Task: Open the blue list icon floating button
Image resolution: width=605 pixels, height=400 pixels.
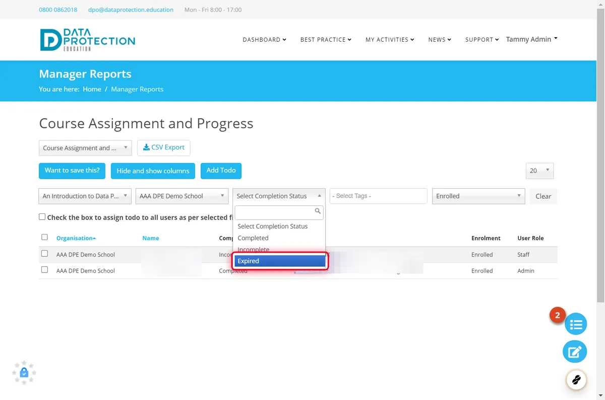Action: pos(575,324)
